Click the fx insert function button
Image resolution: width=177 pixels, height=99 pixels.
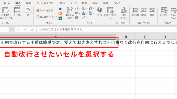click(32, 29)
